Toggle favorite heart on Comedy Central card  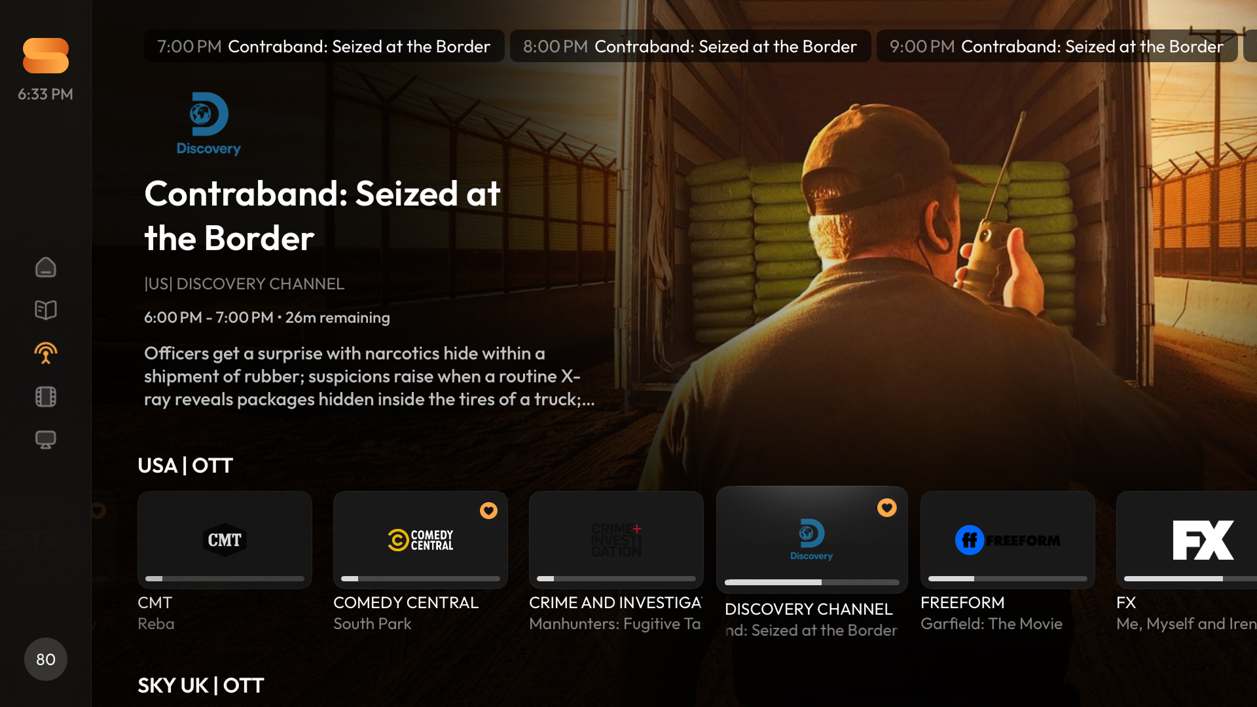[x=488, y=511]
